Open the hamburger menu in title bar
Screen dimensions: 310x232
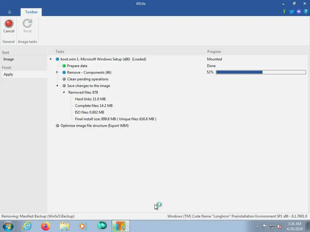pos(9,12)
